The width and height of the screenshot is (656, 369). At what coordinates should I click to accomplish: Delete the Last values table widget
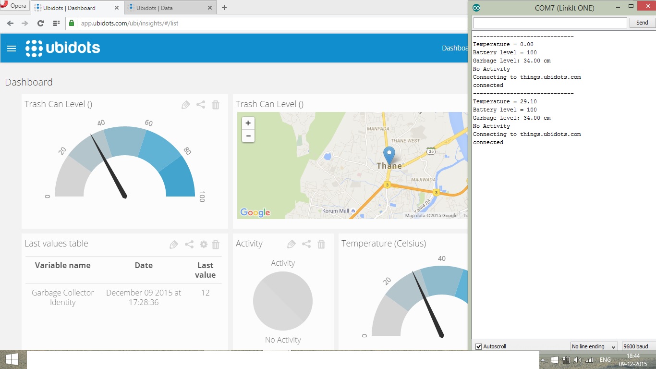click(x=216, y=245)
